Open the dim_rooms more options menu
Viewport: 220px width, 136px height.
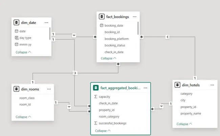49,89
